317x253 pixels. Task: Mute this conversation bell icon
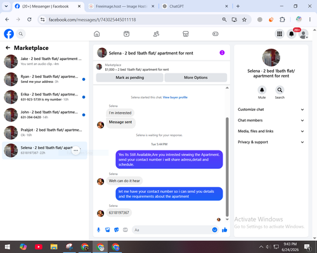(x=262, y=90)
